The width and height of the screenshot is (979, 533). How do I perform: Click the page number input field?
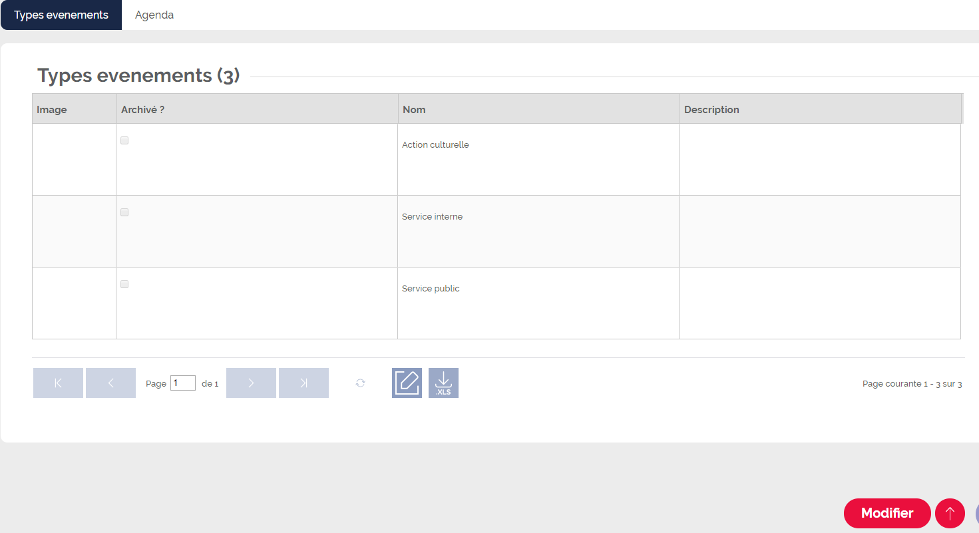click(x=183, y=383)
